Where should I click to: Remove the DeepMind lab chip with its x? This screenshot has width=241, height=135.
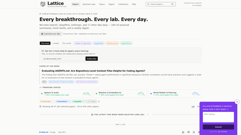pos(69,102)
